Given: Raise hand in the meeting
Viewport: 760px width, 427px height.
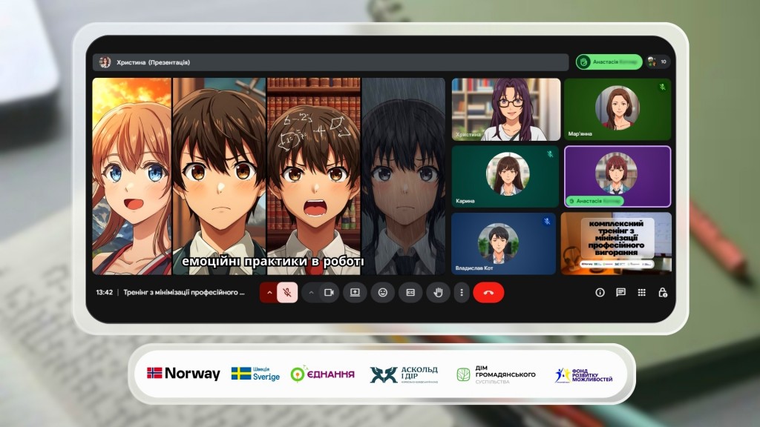Looking at the screenshot, I should pyautogui.click(x=438, y=292).
